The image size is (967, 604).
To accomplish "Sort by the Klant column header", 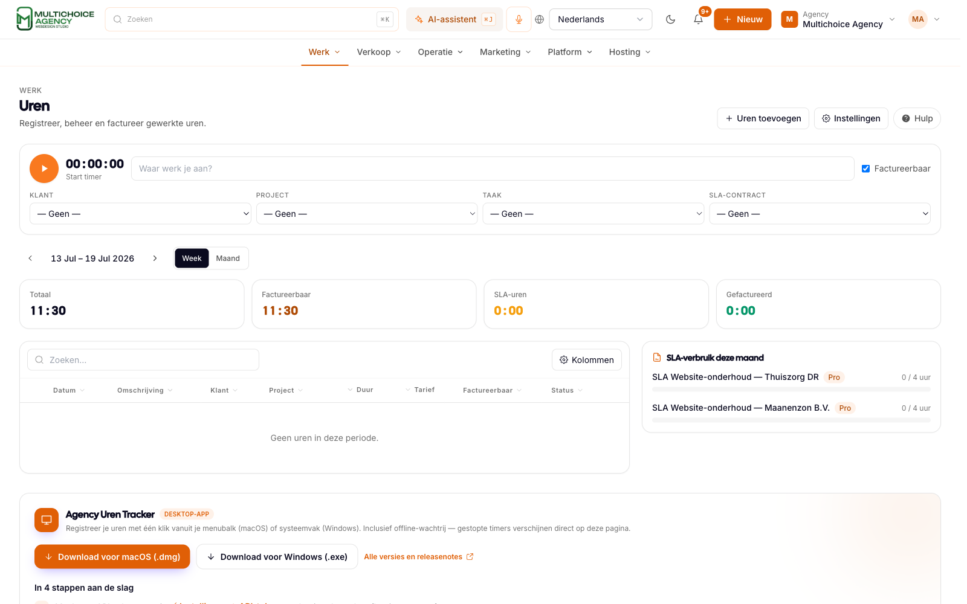I will [224, 390].
